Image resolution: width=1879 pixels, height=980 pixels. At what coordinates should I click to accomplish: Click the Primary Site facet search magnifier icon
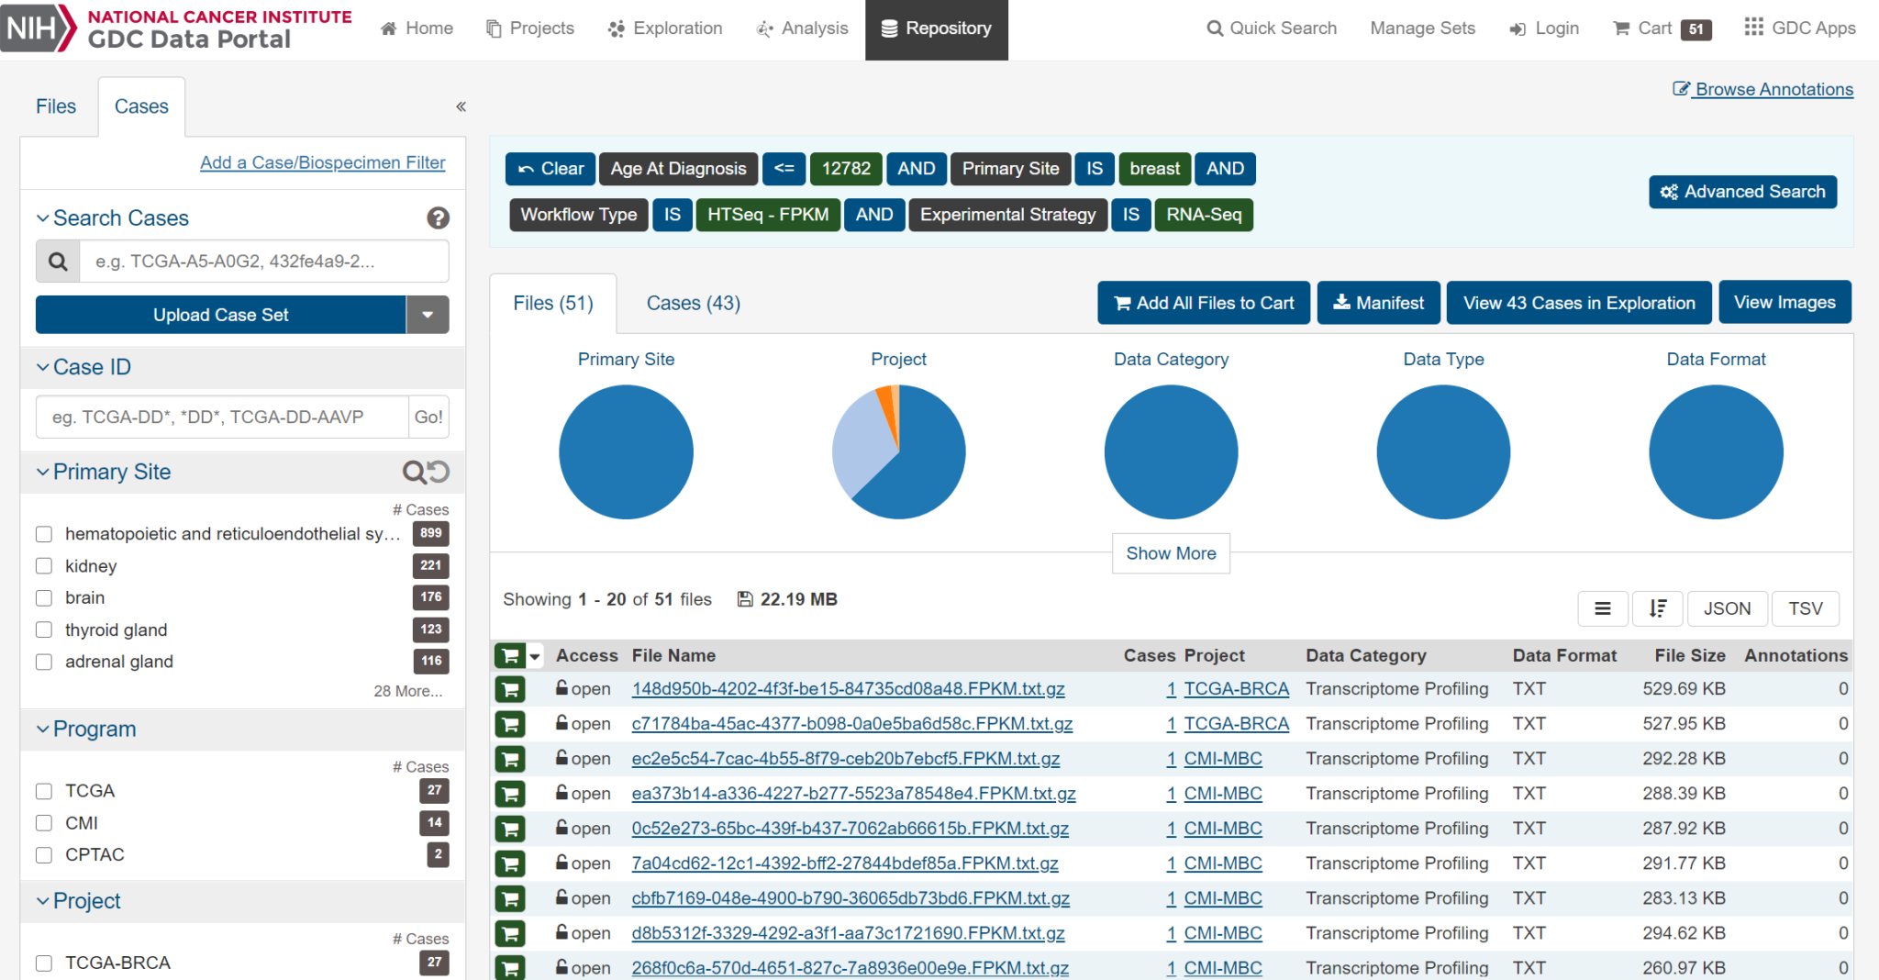[414, 472]
